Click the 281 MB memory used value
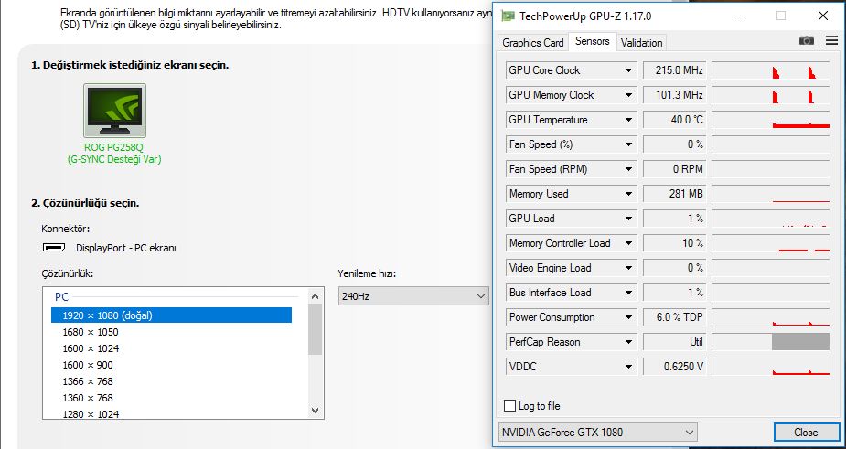Image resolution: width=846 pixels, height=449 pixels. point(674,194)
